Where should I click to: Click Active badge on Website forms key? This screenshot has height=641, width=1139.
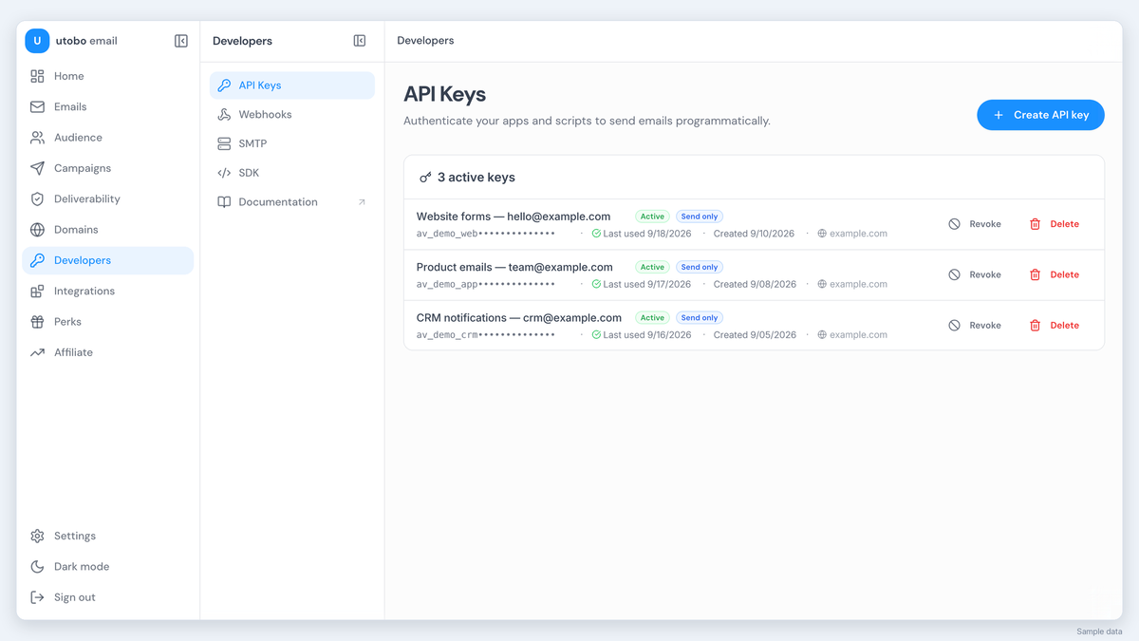click(x=652, y=217)
